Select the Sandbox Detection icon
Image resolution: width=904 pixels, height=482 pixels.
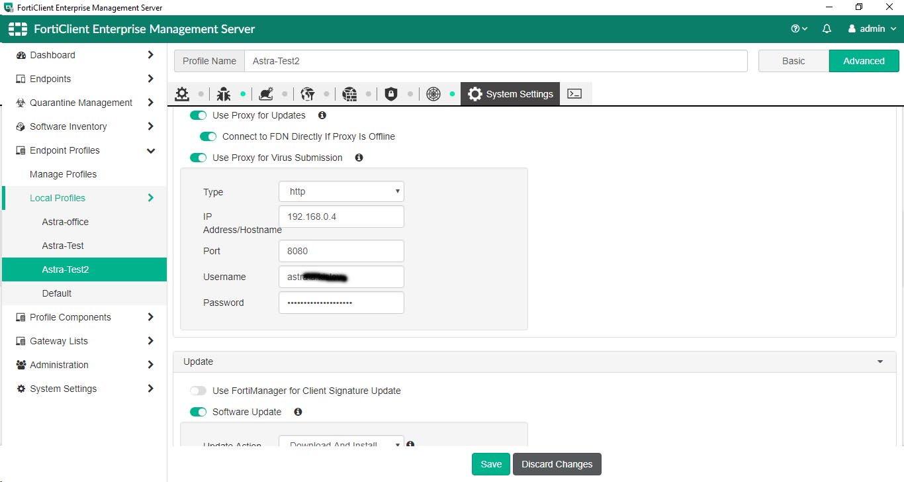[266, 93]
